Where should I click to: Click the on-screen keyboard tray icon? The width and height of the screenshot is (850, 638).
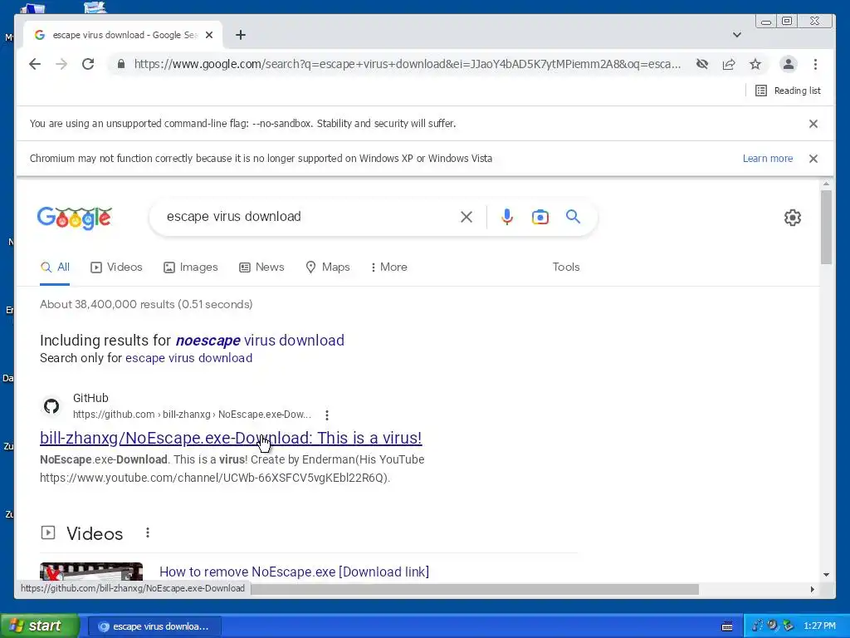coord(727,626)
